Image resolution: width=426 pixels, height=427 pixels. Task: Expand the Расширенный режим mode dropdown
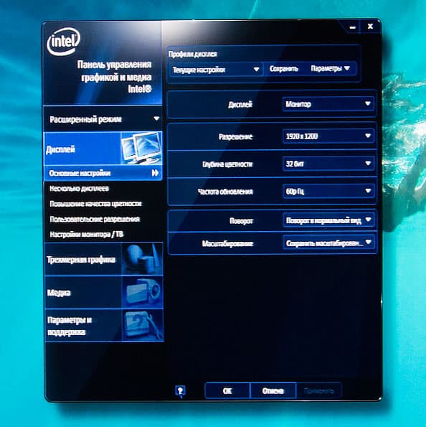[x=103, y=119]
